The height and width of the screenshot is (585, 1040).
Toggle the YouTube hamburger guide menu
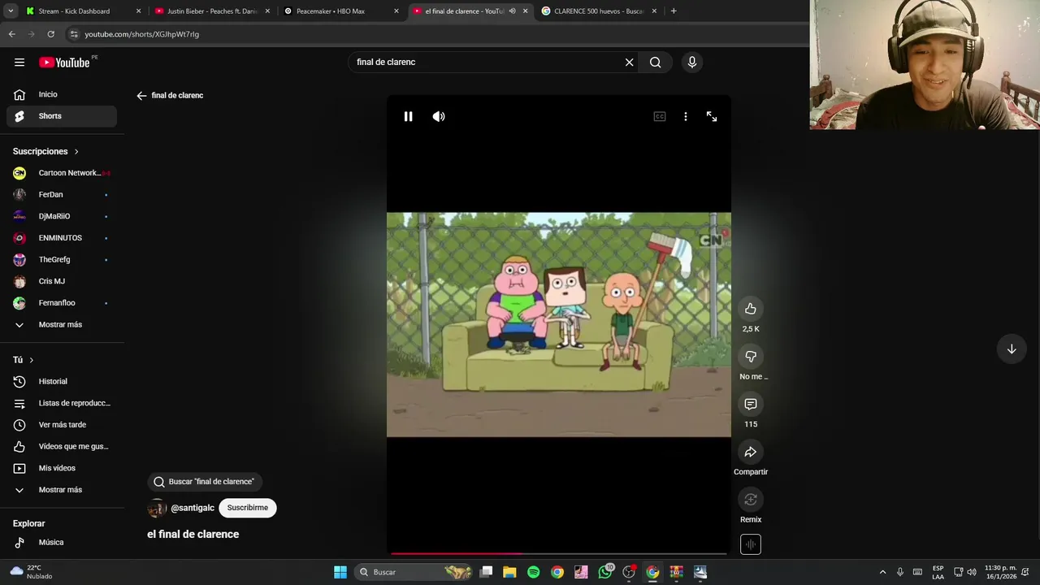click(19, 62)
